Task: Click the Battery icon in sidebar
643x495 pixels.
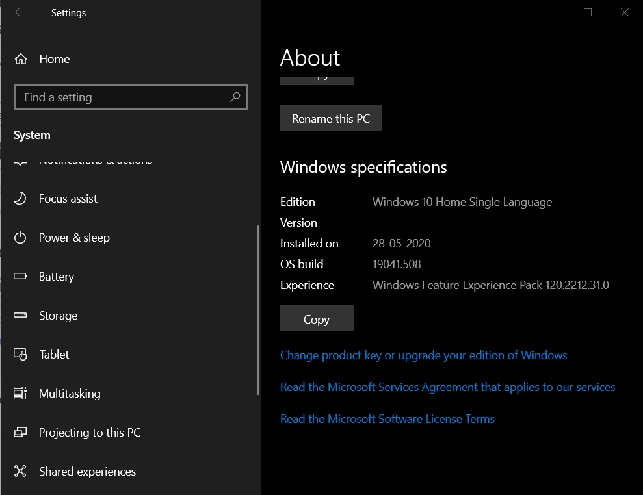Action: point(20,276)
